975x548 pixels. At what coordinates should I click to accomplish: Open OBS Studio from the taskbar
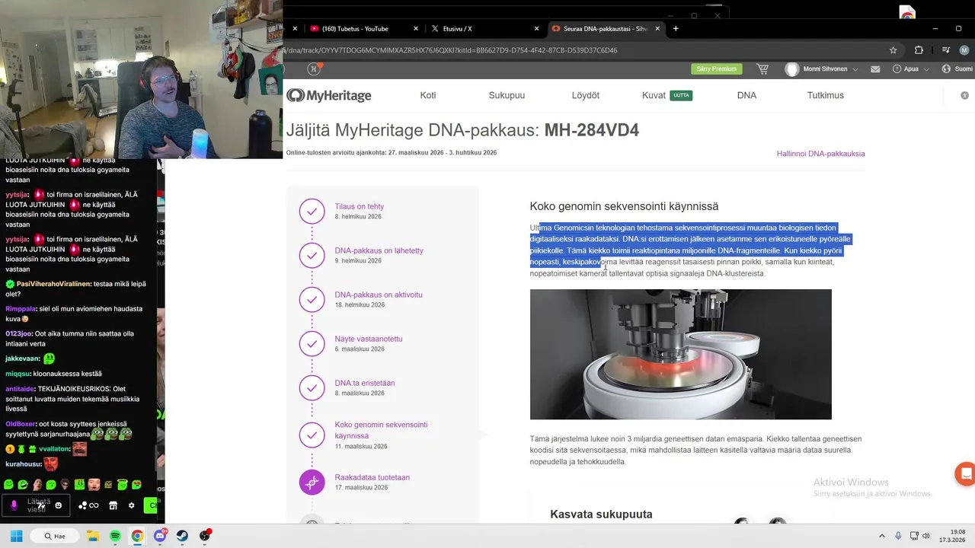pyautogui.click(x=204, y=536)
